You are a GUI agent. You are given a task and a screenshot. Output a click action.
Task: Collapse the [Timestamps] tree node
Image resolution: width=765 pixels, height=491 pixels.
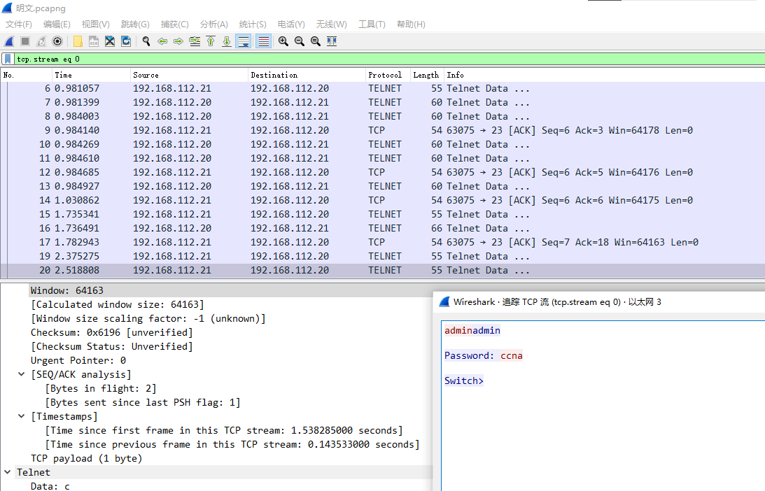tap(22, 416)
